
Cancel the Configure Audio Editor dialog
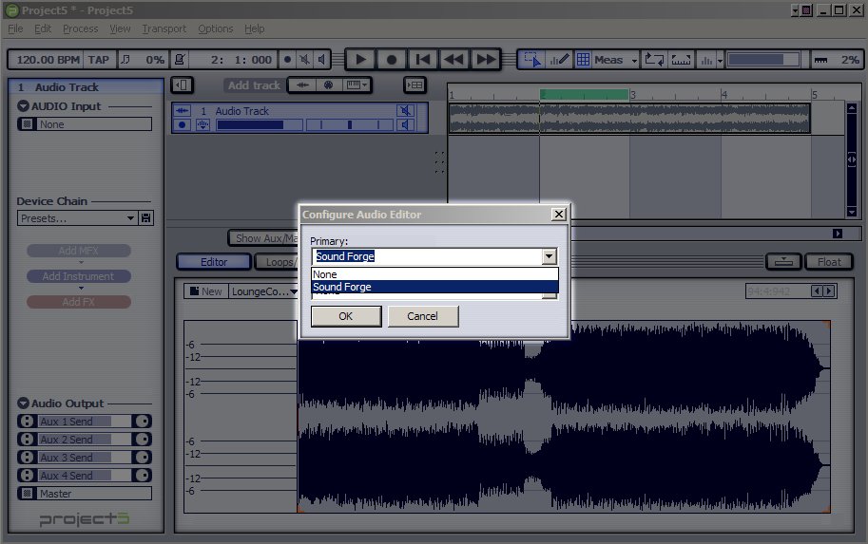coord(422,316)
